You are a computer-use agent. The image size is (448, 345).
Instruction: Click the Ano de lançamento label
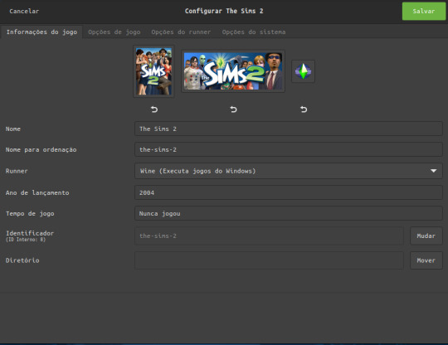(x=37, y=192)
